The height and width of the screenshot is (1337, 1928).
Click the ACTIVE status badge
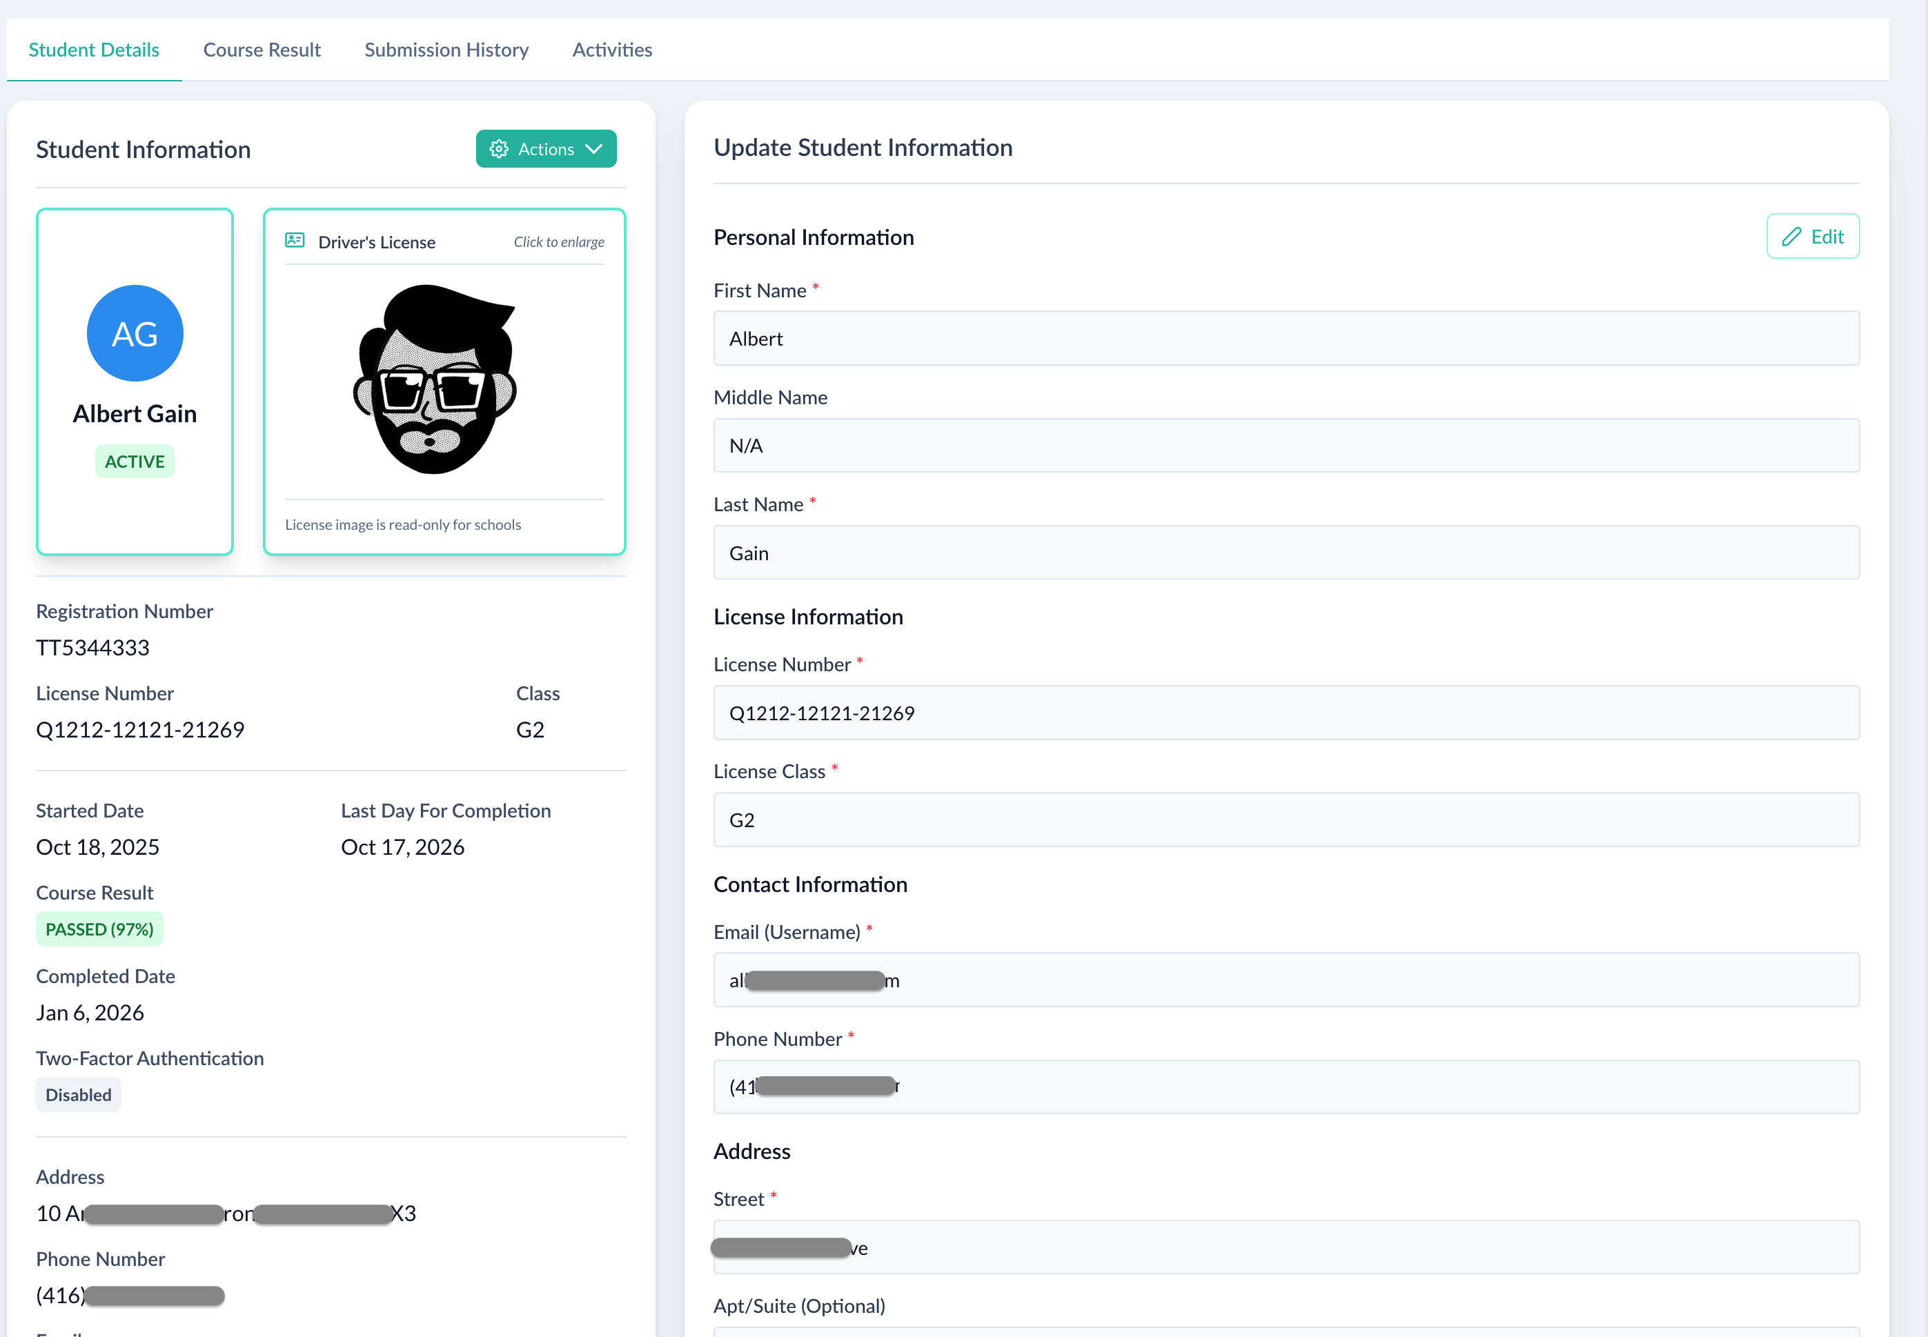click(135, 462)
